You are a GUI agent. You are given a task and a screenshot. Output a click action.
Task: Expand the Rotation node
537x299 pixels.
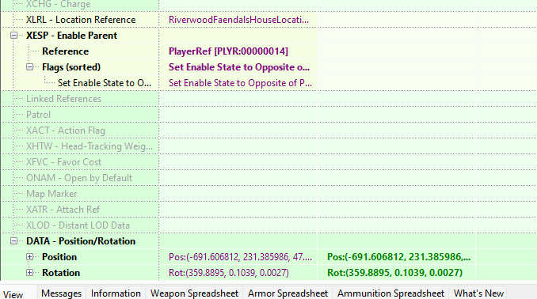30,273
